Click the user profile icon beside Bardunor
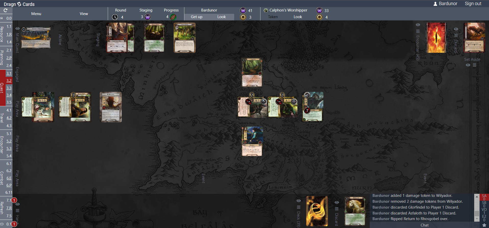 435,4
